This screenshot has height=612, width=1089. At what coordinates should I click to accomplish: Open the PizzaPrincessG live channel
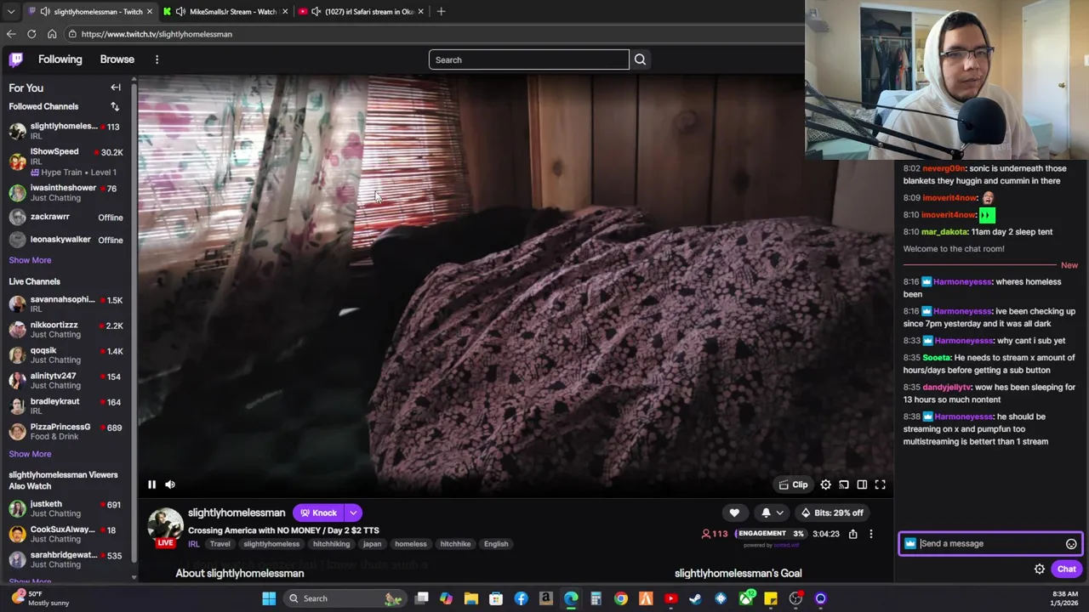click(x=66, y=432)
